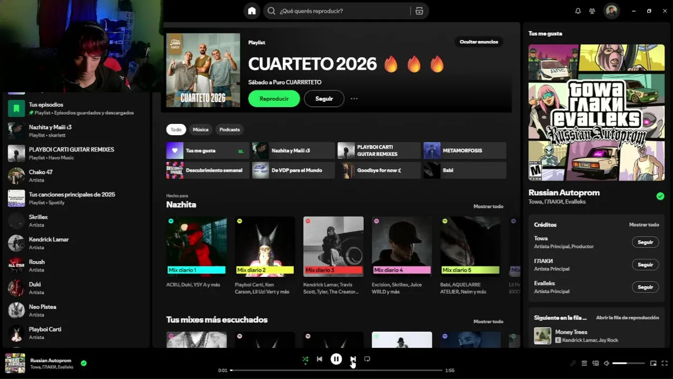The width and height of the screenshot is (673, 379).
Task: Open PLAYBOI CARTI GUITAR REMIXES shortcut tile
Action: coord(379,151)
